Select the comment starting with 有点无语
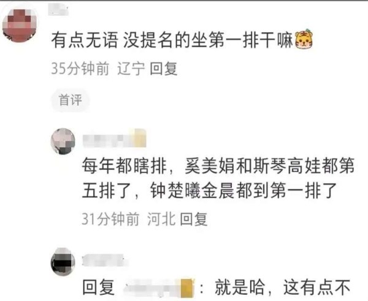368x301 pixels. coord(182,39)
